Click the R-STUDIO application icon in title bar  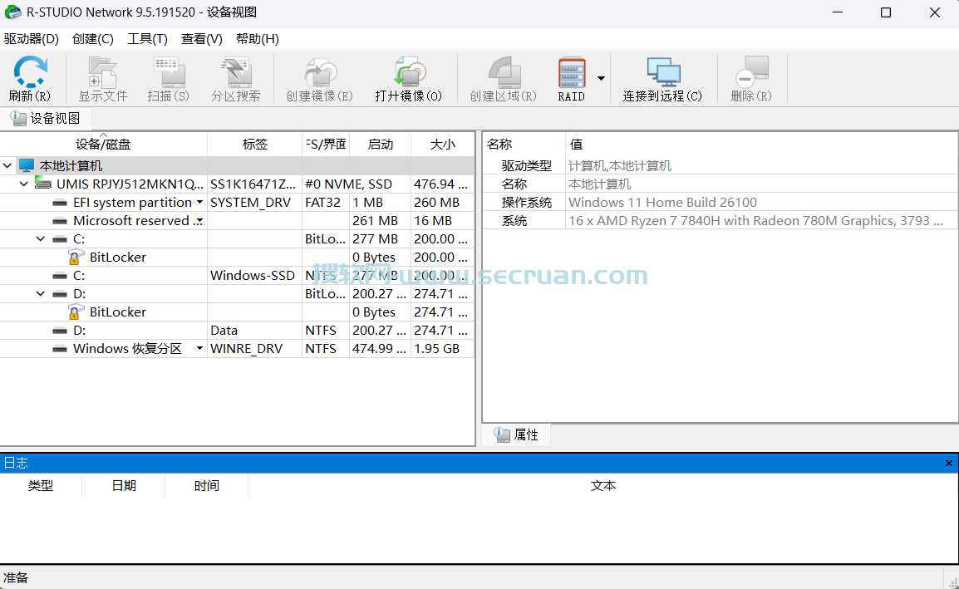[12, 12]
